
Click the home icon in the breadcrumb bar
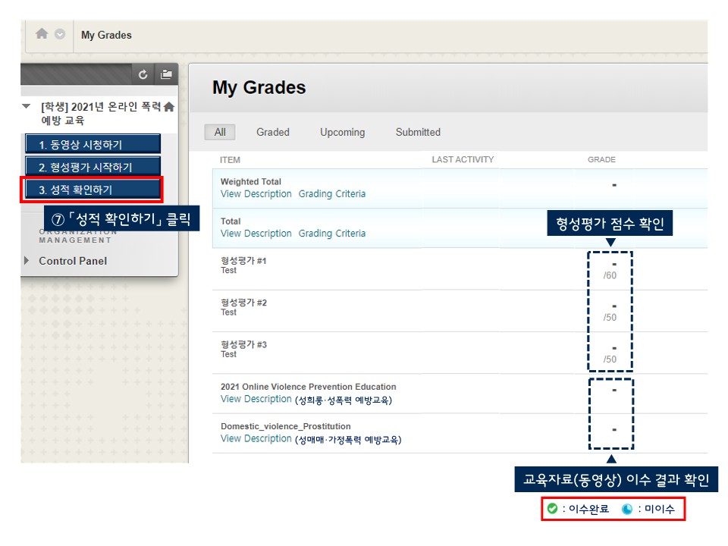[x=42, y=34]
